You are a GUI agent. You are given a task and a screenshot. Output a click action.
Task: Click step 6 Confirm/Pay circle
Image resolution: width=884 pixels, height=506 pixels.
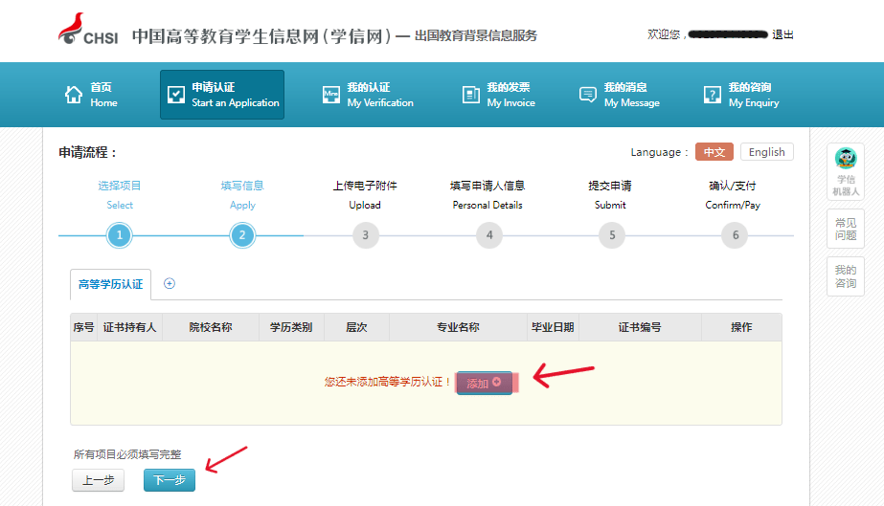[x=736, y=235]
